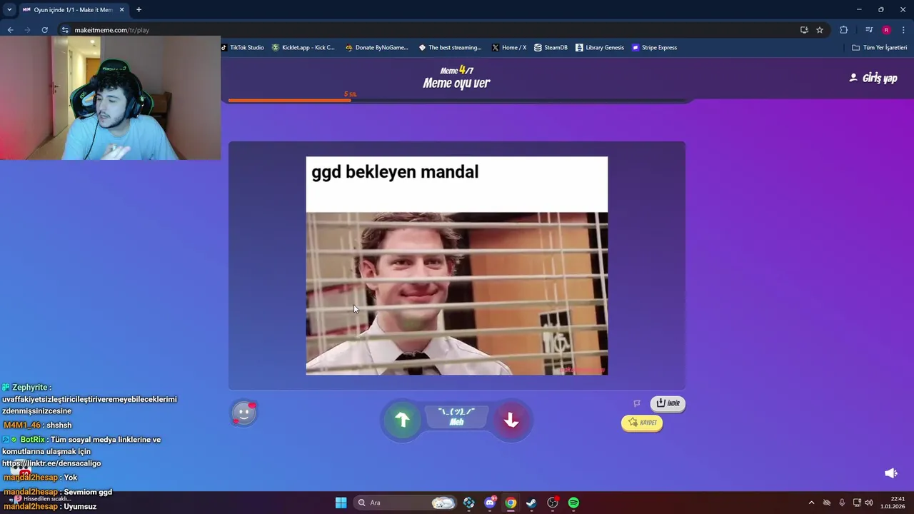The image size is (914, 514).
Task: Close the Make it Meme tab
Action: pos(121,9)
